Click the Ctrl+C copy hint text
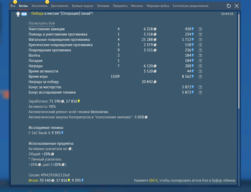This screenshot has width=251, height=192. click(184, 180)
